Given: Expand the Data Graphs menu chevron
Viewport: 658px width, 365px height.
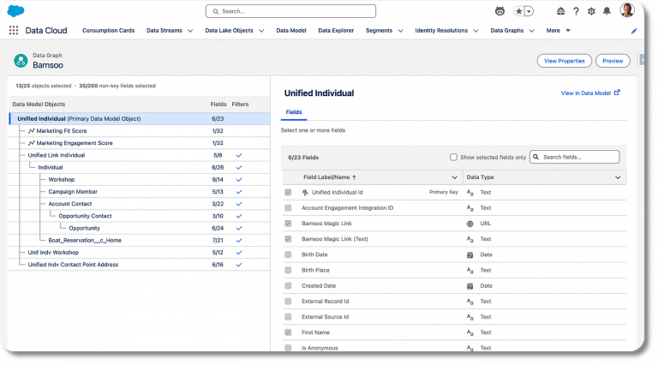Looking at the screenshot, I should click(x=531, y=31).
